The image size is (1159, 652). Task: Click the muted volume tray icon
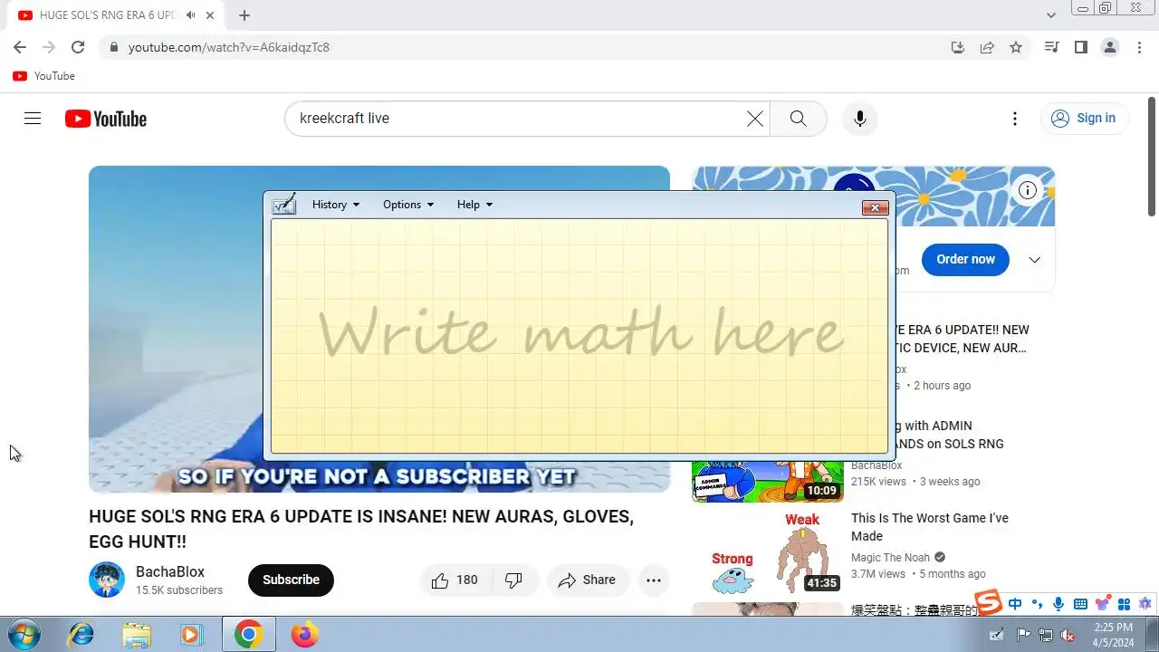tap(1068, 635)
